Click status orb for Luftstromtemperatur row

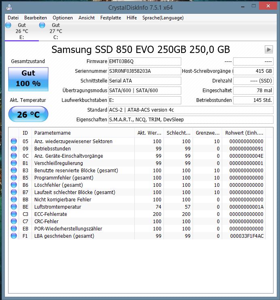coord(14,207)
